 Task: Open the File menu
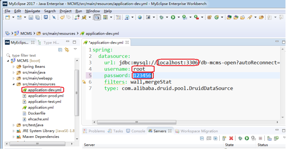pyautogui.click(x=7, y=11)
